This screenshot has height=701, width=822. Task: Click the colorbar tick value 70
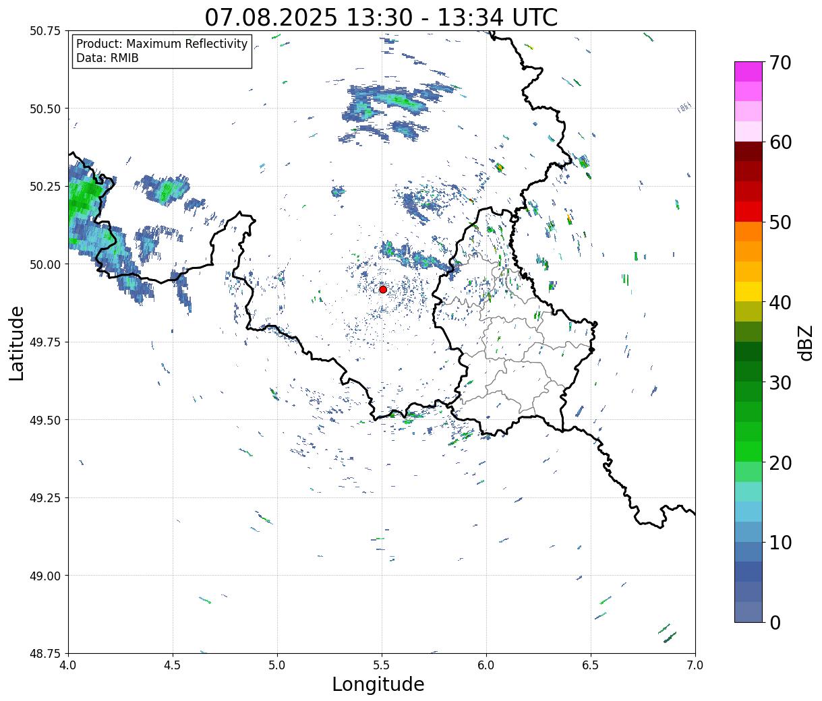point(780,62)
